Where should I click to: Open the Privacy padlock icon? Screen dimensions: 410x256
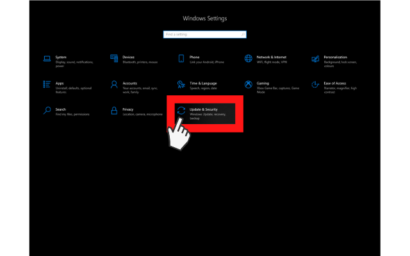[114, 111]
